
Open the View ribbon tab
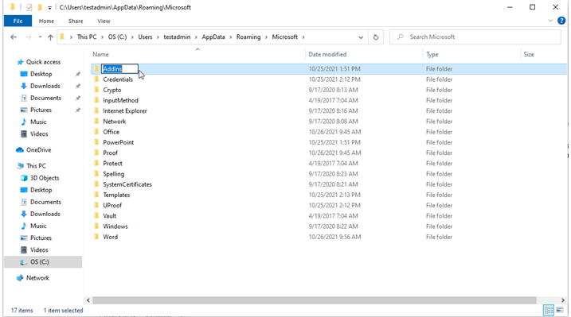[x=104, y=21]
